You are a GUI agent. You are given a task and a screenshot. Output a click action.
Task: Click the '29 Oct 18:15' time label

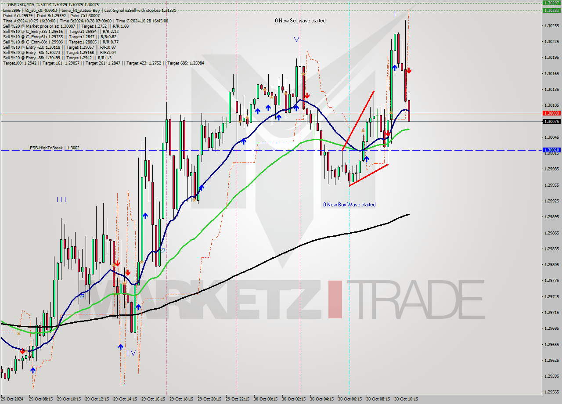(x=181, y=399)
